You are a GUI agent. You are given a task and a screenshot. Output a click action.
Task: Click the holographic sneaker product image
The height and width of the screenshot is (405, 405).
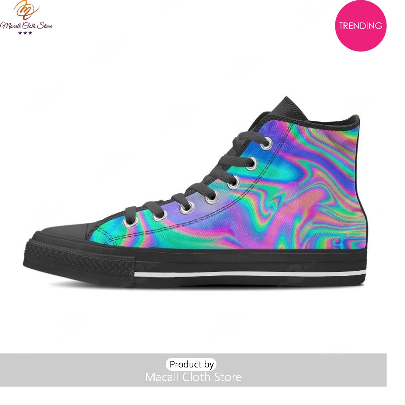click(x=196, y=192)
